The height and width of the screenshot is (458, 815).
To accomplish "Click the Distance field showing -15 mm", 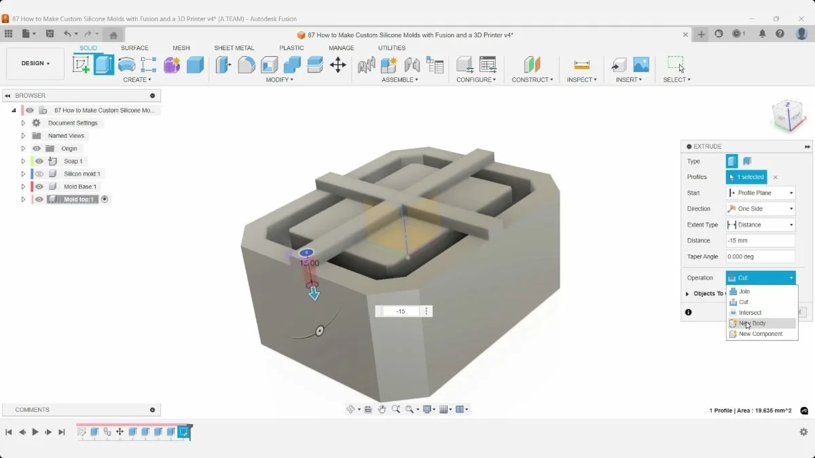I will pyautogui.click(x=761, y=240).
